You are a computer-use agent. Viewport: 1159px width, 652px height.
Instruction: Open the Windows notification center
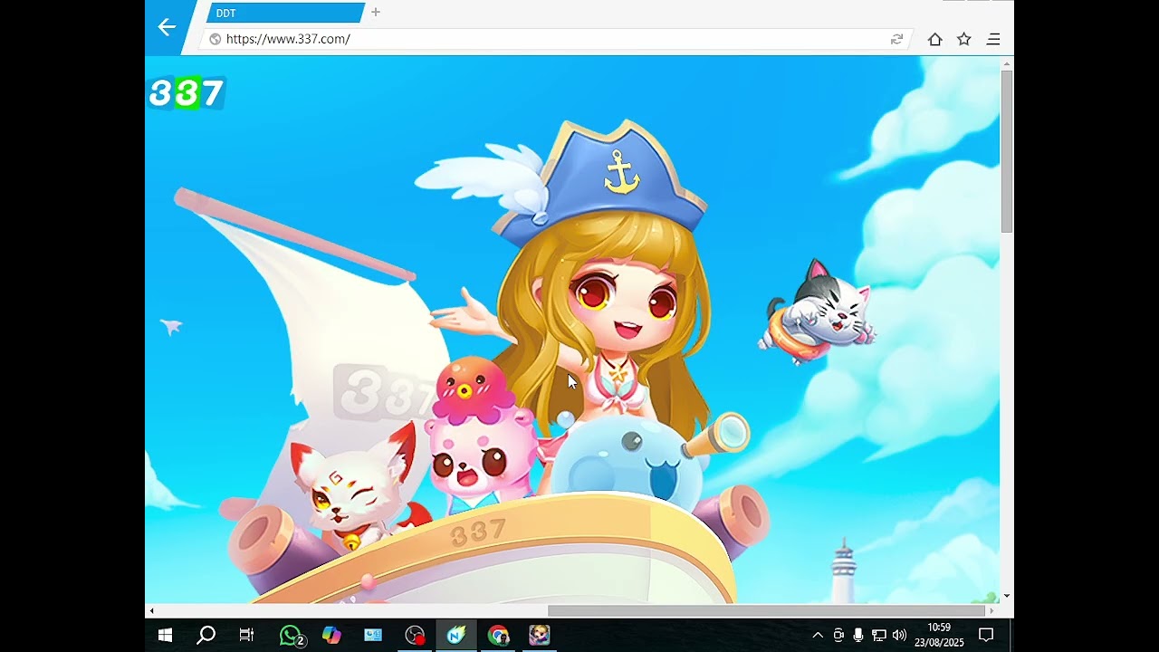point(986,636)
